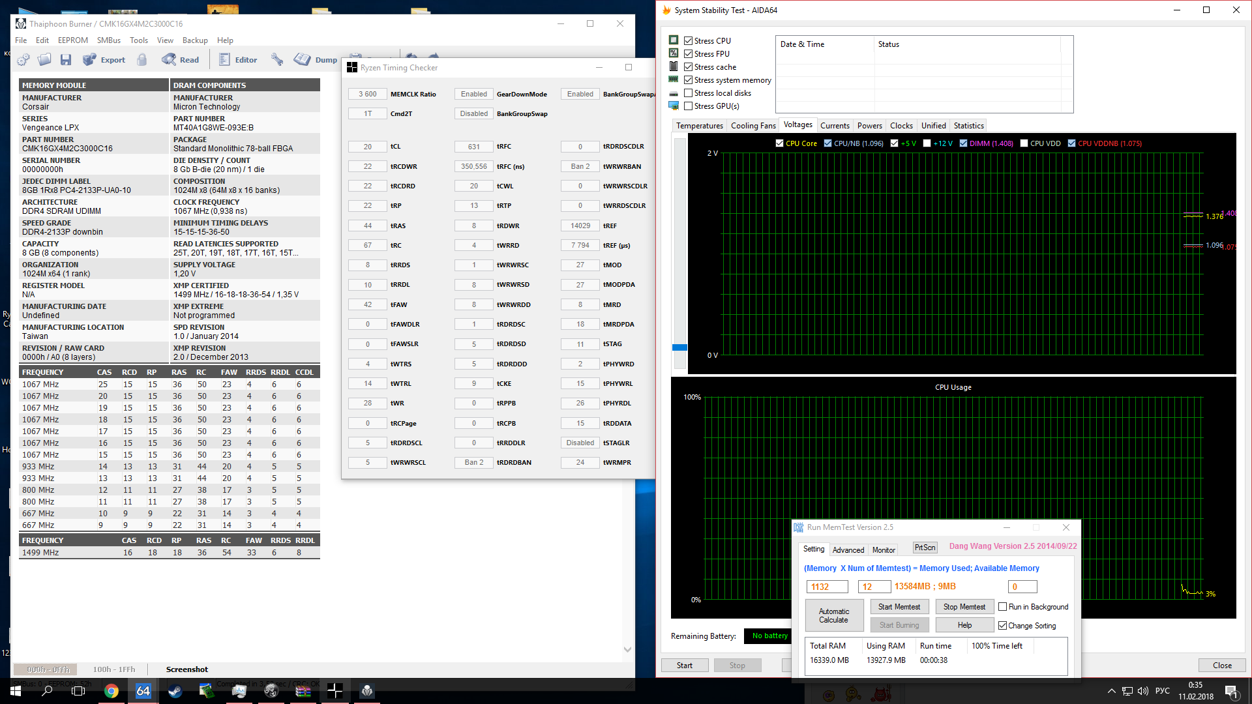Toggle the CPU VDD graph checkbox

coord(1024,143)
